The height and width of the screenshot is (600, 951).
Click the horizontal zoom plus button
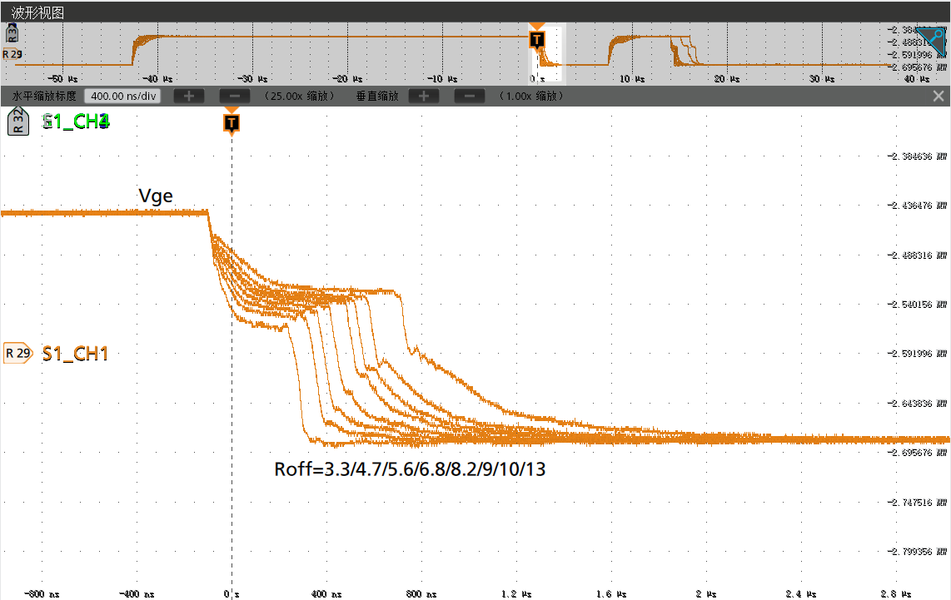click(189, 96)
